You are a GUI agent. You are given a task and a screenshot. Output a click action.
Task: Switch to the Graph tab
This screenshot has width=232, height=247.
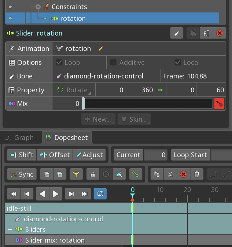coord(20,138)
